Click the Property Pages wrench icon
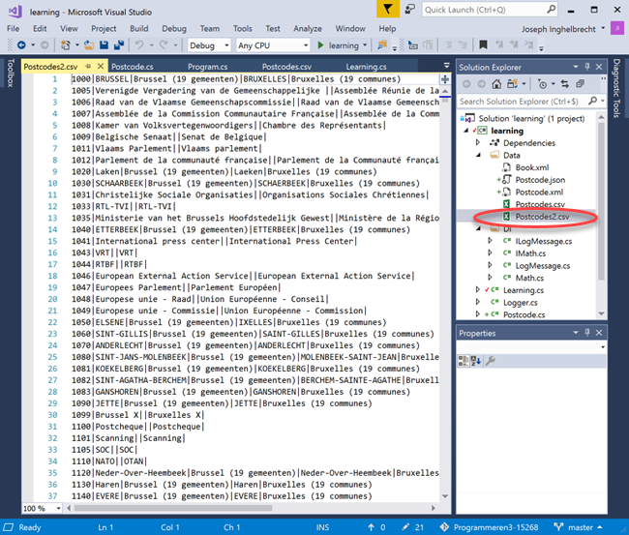The width and height of the screenshot is (629, 535). [491, 361]
